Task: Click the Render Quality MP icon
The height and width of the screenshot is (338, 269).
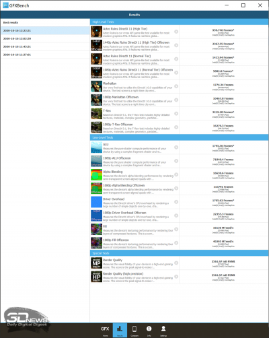Action: [x=96, y=263]
